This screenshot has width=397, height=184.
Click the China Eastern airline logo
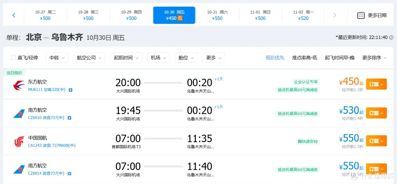(19, 85)
